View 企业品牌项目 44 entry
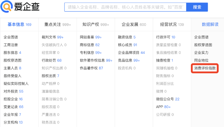 tap(132, 53)
